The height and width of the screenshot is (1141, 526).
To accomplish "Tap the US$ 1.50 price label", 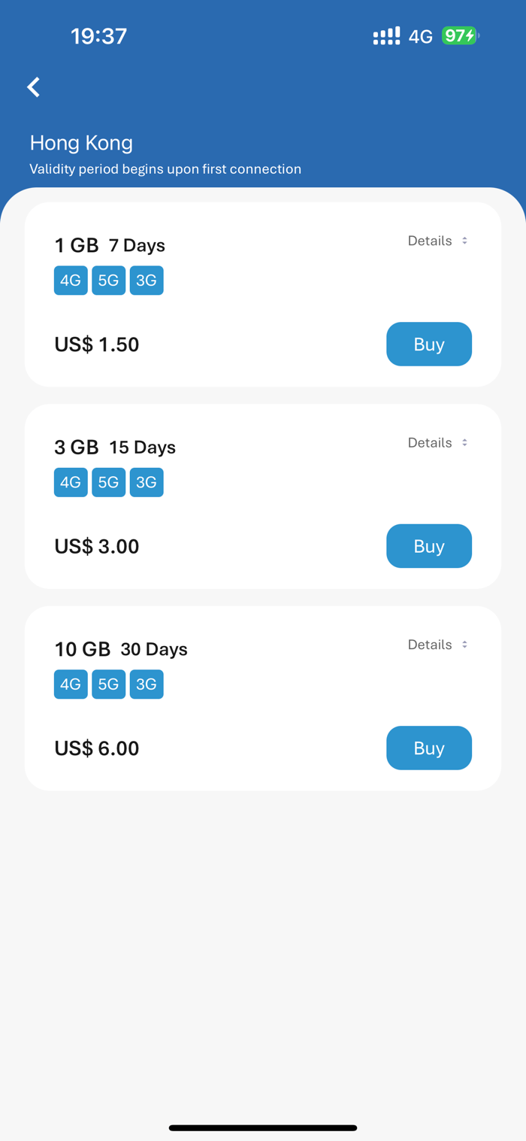I will tap(97, 344).
